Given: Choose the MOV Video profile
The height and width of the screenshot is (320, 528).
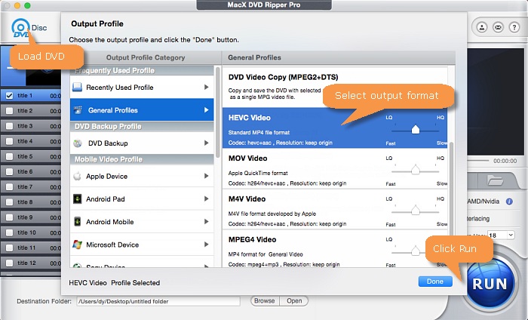Looking at the screenshot, I should pyautogui.click(x=335, y=169).
